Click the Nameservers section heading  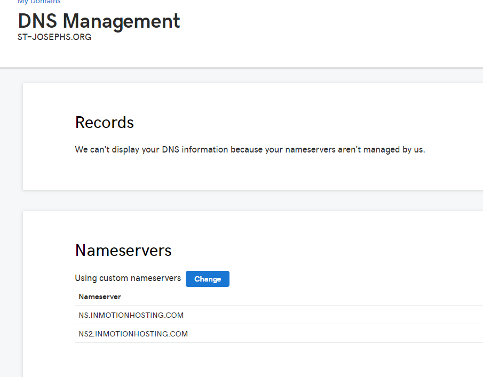pos(123,251)
